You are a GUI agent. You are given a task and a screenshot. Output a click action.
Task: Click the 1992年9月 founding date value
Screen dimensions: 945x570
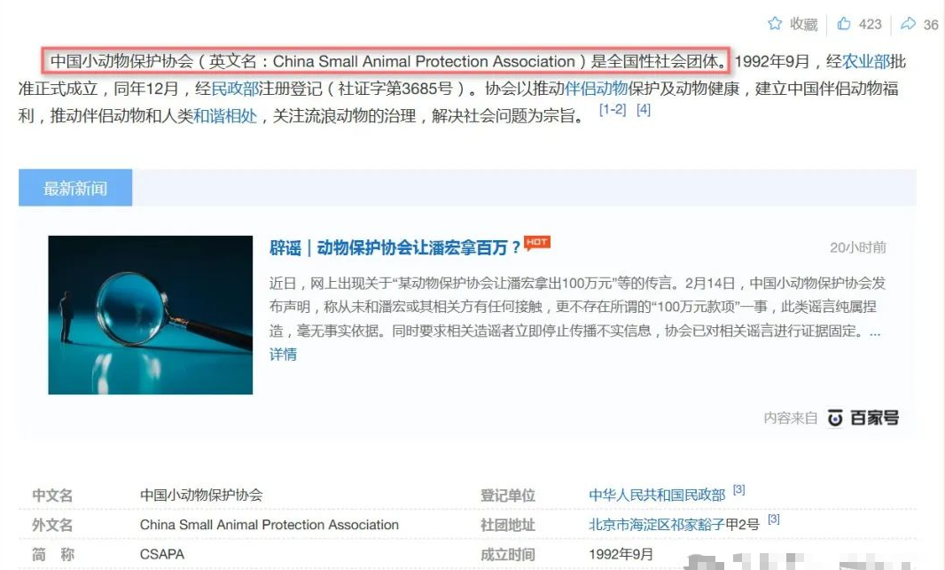[x=621, y=554]
